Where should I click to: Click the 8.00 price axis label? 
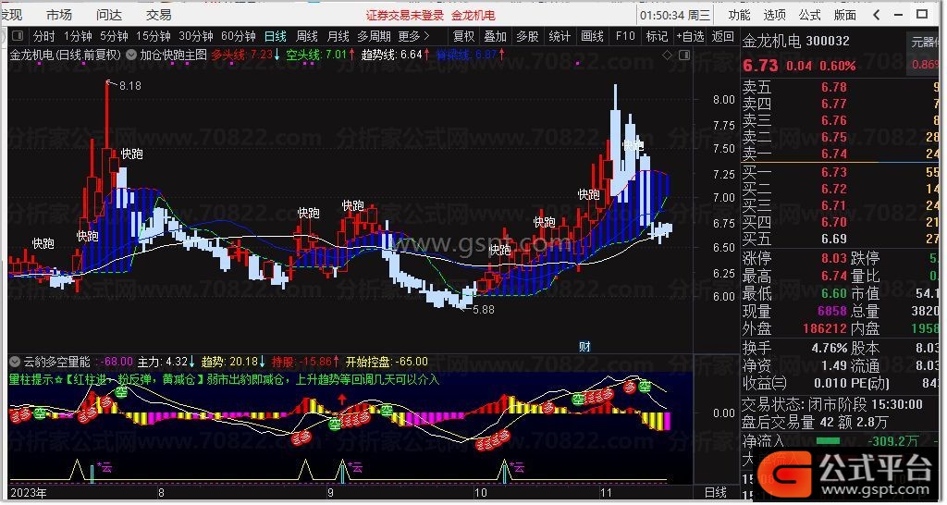tap(723, 100)
